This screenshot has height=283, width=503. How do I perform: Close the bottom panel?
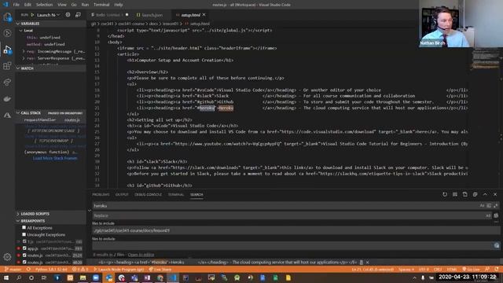pos(495,194)
